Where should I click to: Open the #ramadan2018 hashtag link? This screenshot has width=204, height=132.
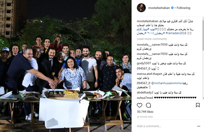(x=176, y=33)
